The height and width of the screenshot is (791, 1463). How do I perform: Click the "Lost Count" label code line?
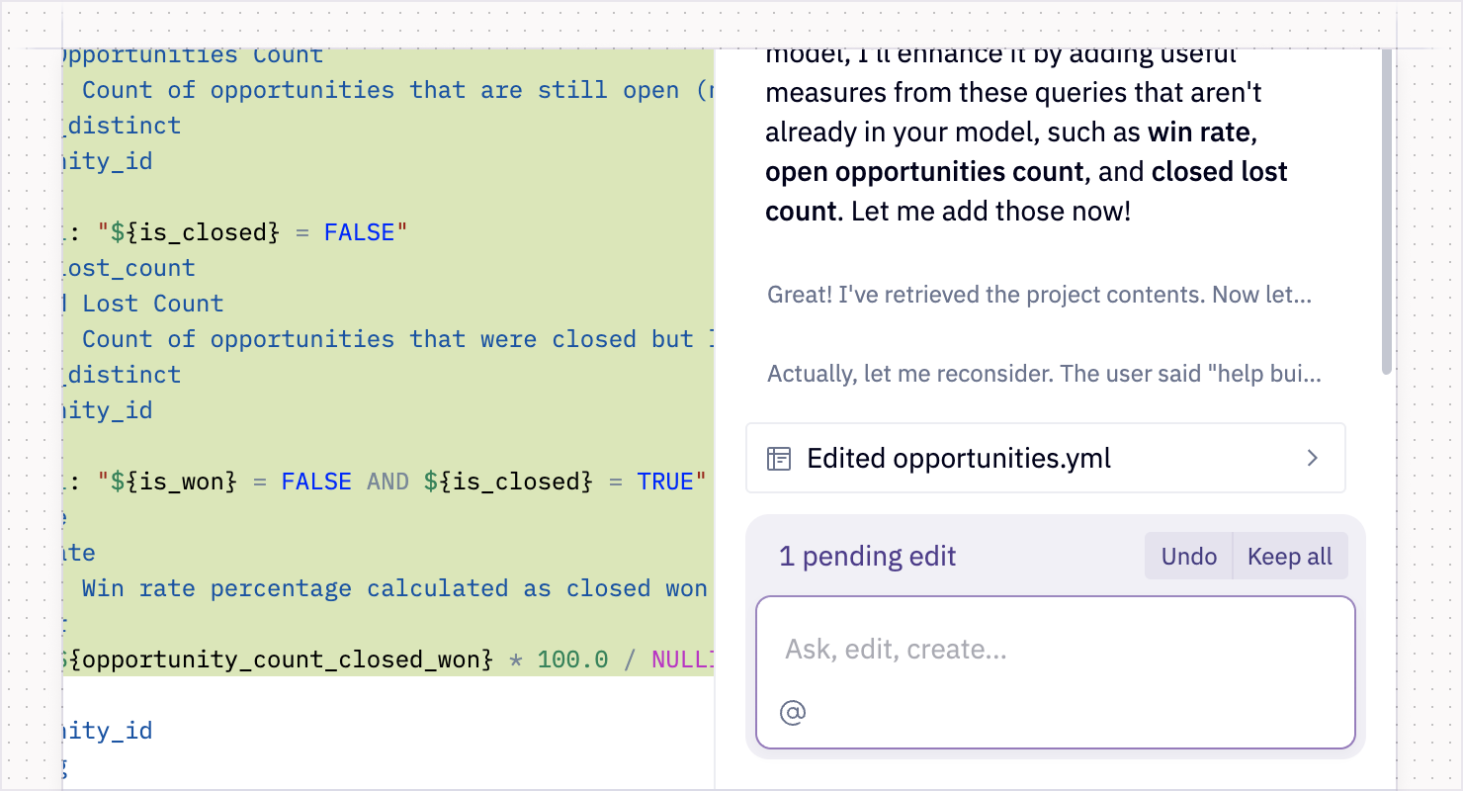(x=152, y=304)
